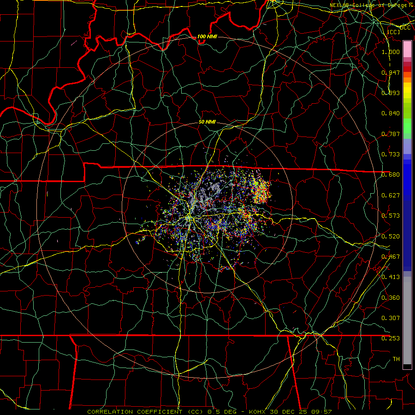Pick the gray segment of the color bar
Image resolution: width=415 pixels, height=415 pixels.
407,320
